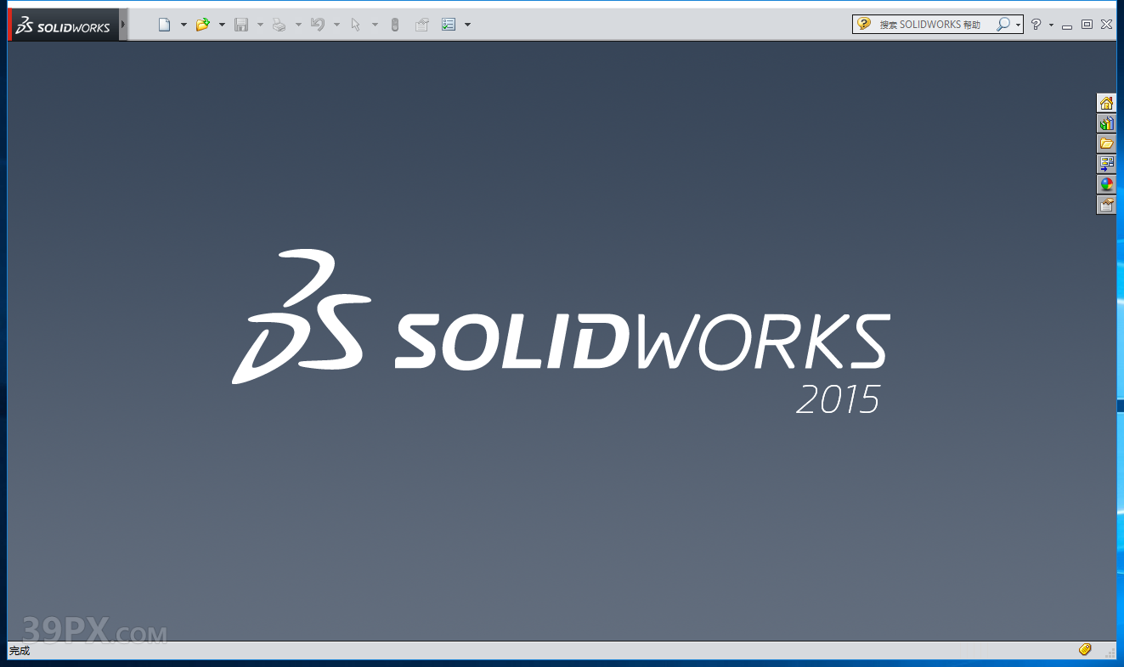The width and height of the screenshot is (1124, 667).
Task: Click the tag icon in the status bar
Action: pos(1085,649)
